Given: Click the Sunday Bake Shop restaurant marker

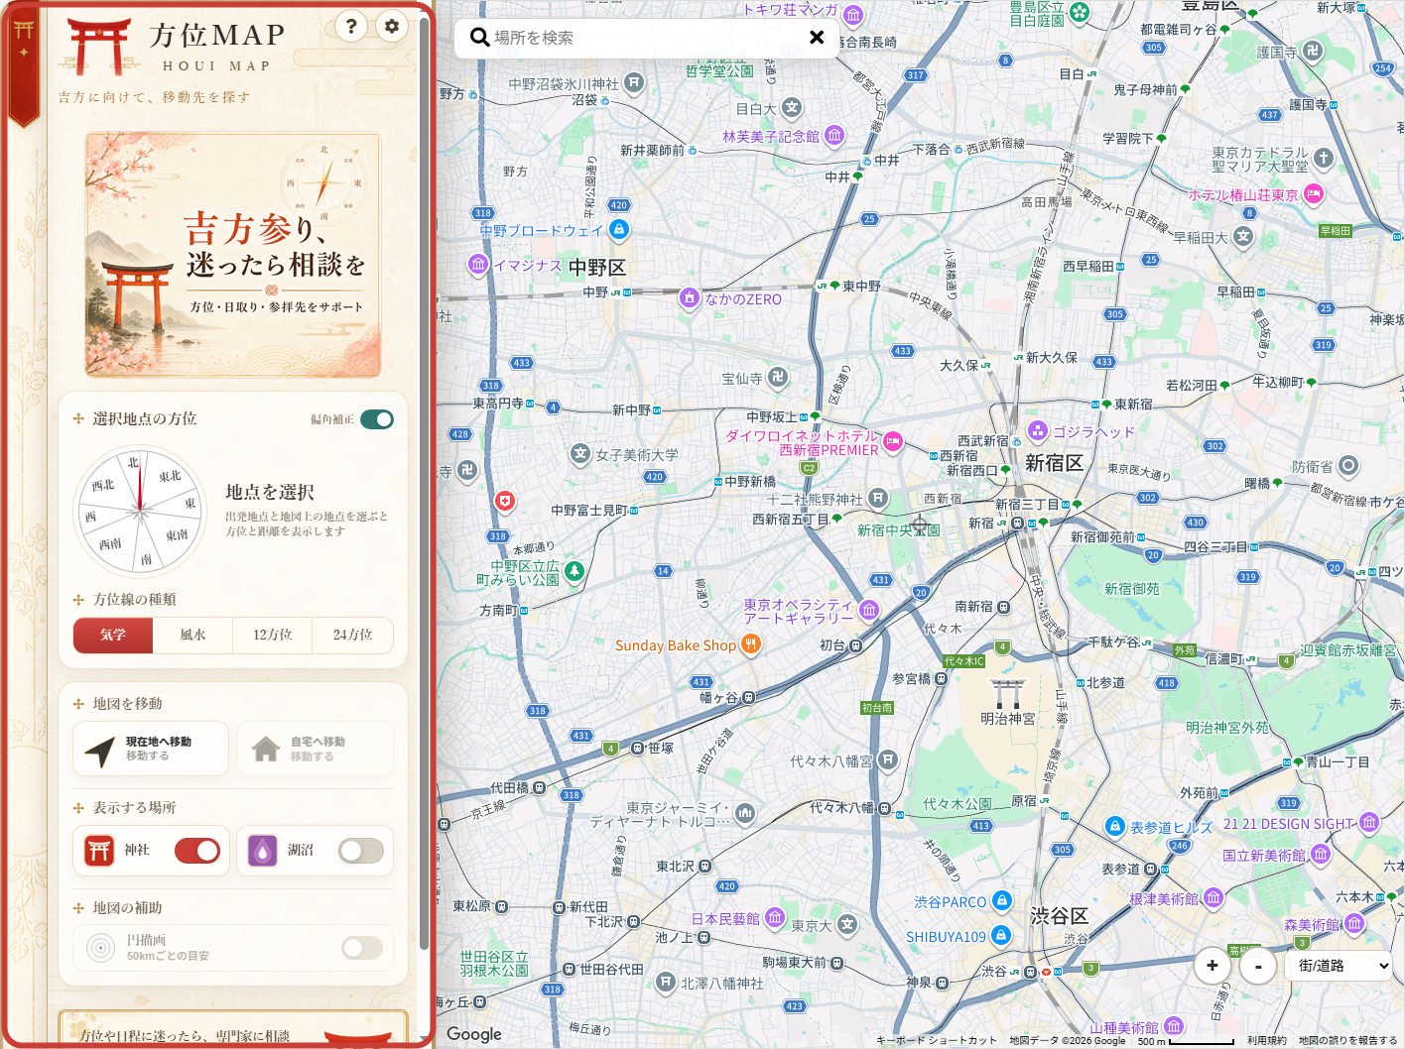Looking at the screenshot, I should tap(751, 644).
